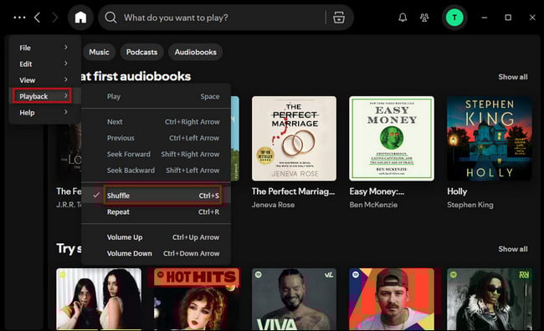The height and width of the screenshot is (331, 544).
Task: Select Volume Up menu entry
Action: point(157,237)
